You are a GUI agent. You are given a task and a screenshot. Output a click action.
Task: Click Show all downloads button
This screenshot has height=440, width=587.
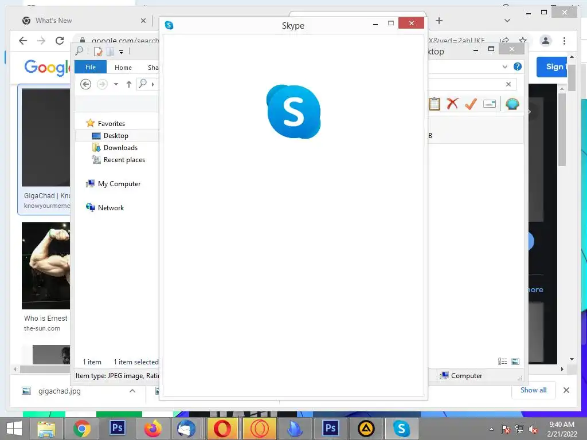(x=534, y=390)
